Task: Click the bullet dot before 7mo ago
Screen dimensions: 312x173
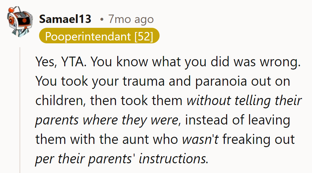Action: click(x=102, y=20)
